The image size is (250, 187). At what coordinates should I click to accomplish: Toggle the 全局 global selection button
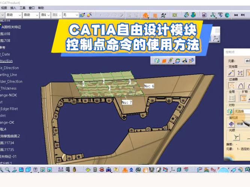coord(231,98)
